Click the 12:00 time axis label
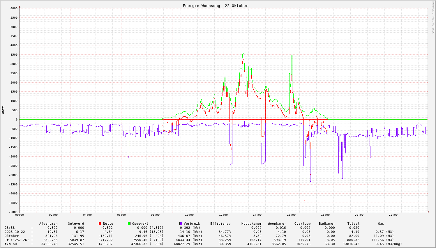 point(223,215)
